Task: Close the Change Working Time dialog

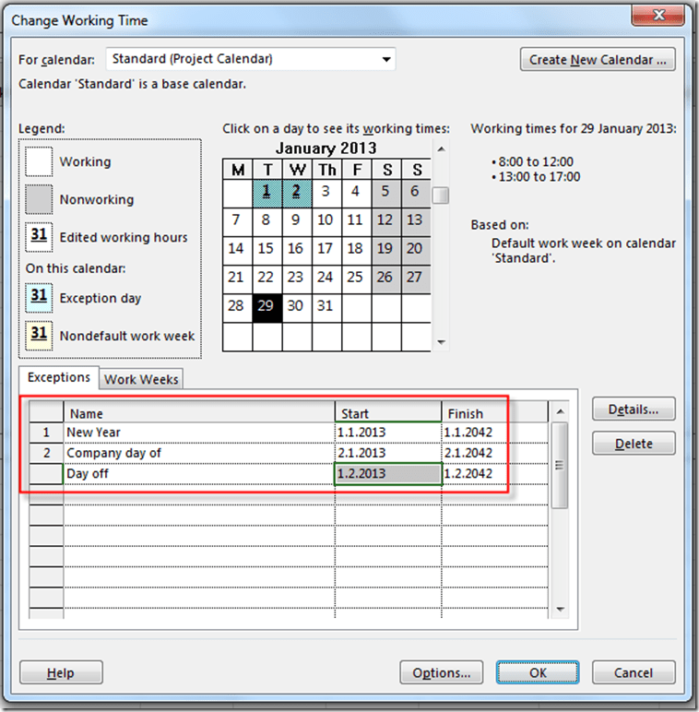Action: [662, 19]
